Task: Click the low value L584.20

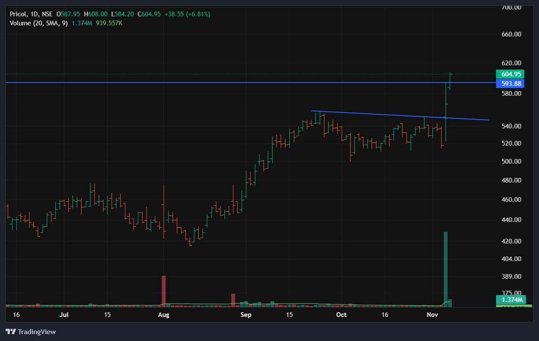Action: (x=123, y=14)
